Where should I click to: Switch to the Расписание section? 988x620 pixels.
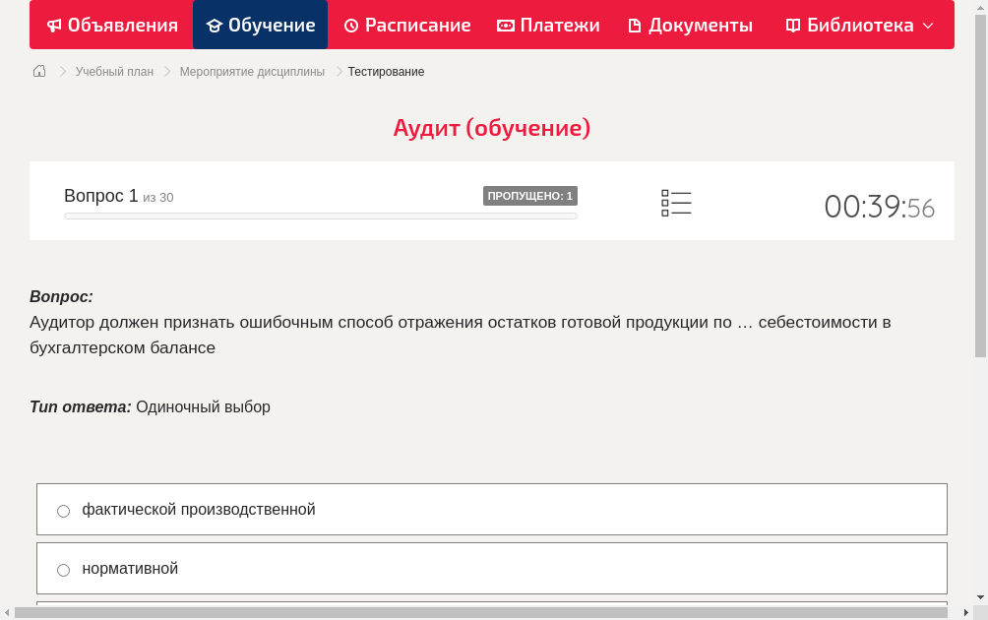point(406,25)
